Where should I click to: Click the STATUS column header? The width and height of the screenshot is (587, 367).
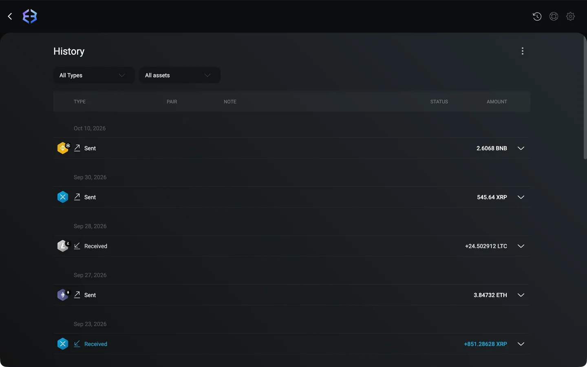[439, 102]
